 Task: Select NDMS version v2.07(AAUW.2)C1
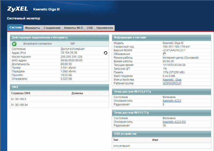click(x=174, y=50)
